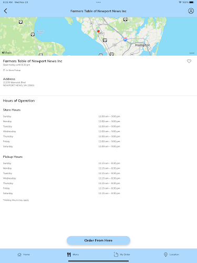This screenshot has width=197, height=263.
Task: Select the NEWPORT NEWS, VA city line
Action: coord(18,85)
